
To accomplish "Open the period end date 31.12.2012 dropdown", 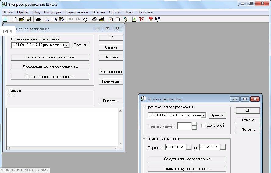I will [223, 147].
